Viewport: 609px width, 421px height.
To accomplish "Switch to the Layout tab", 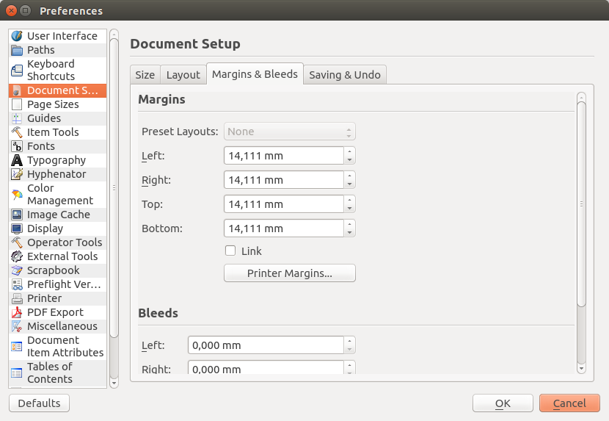I will tap(183, 75).
